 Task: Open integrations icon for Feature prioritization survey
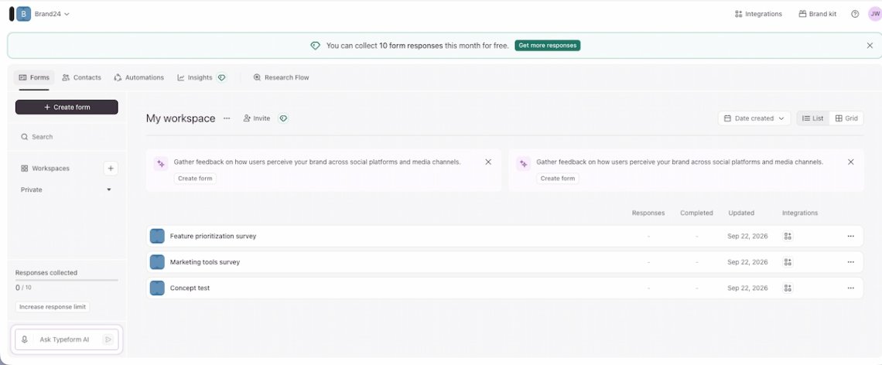pyautogui.click(x=788, y=236)
